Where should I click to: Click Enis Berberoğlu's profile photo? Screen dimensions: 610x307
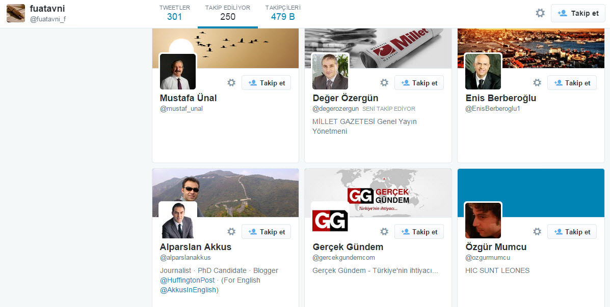pyautogui.click(x=483, y=72)
